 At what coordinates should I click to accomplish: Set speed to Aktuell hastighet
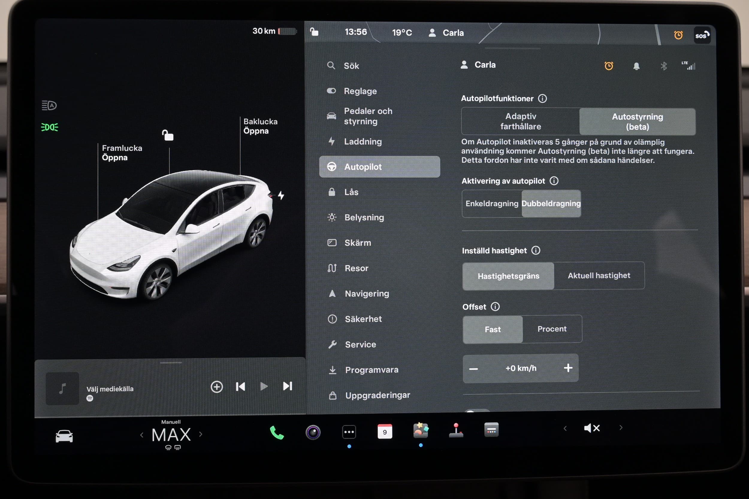point(599,276)
